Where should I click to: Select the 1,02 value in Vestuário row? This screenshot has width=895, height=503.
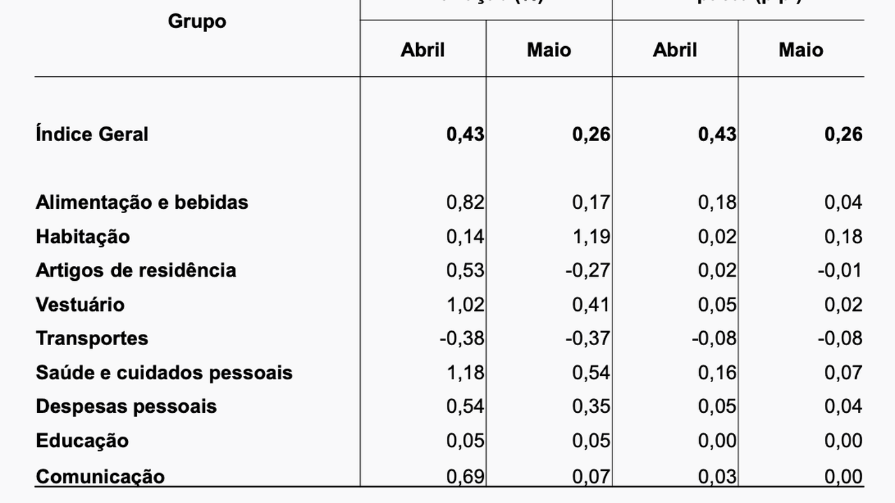click(x=465, y=305)
